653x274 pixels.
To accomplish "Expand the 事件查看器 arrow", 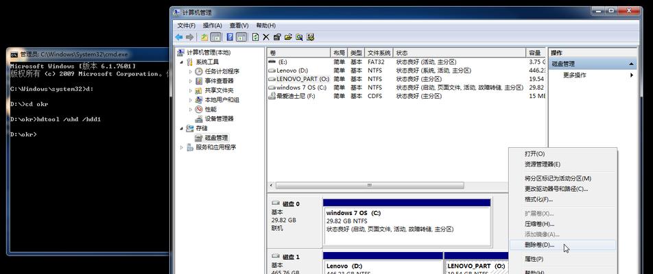I will point(190,81).
